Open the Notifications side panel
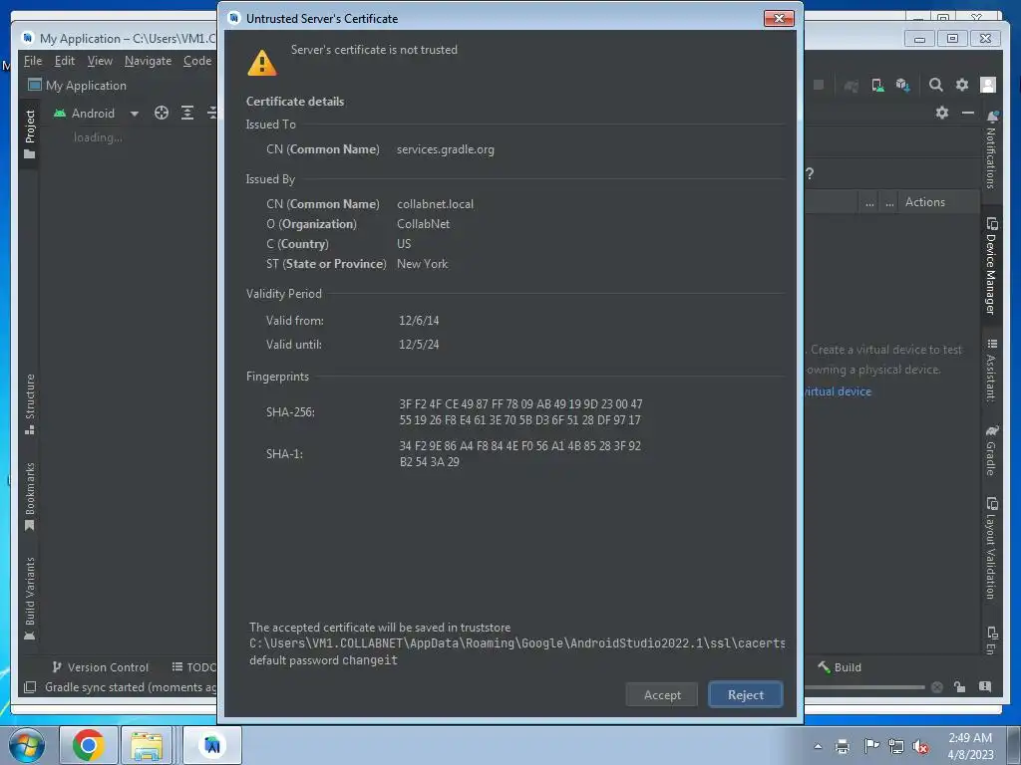Image resolution: width=1021 pixels, height=765 pixels. click(991, 149)
